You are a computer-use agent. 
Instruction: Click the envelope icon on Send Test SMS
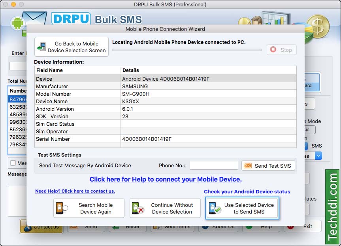click(x=248, y=166)
